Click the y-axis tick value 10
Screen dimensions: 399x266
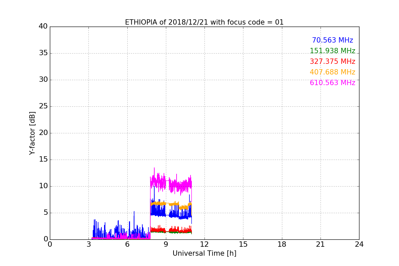pyautogui.click(x=43, y=186)
